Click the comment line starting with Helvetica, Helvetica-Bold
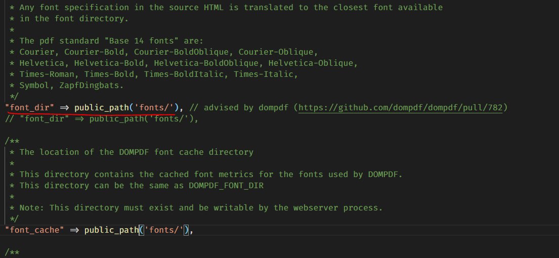The image size is (559, 258). point(188,63)
